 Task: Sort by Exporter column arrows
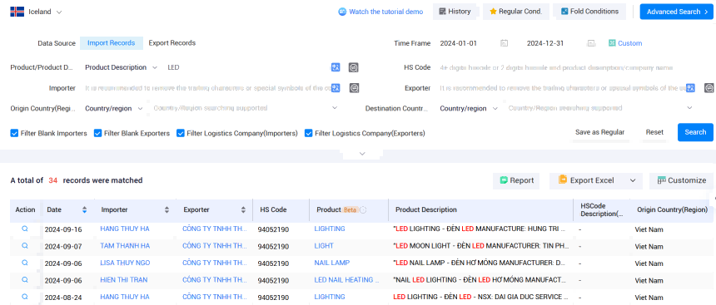pyautogui.click(x=243, y=209)
